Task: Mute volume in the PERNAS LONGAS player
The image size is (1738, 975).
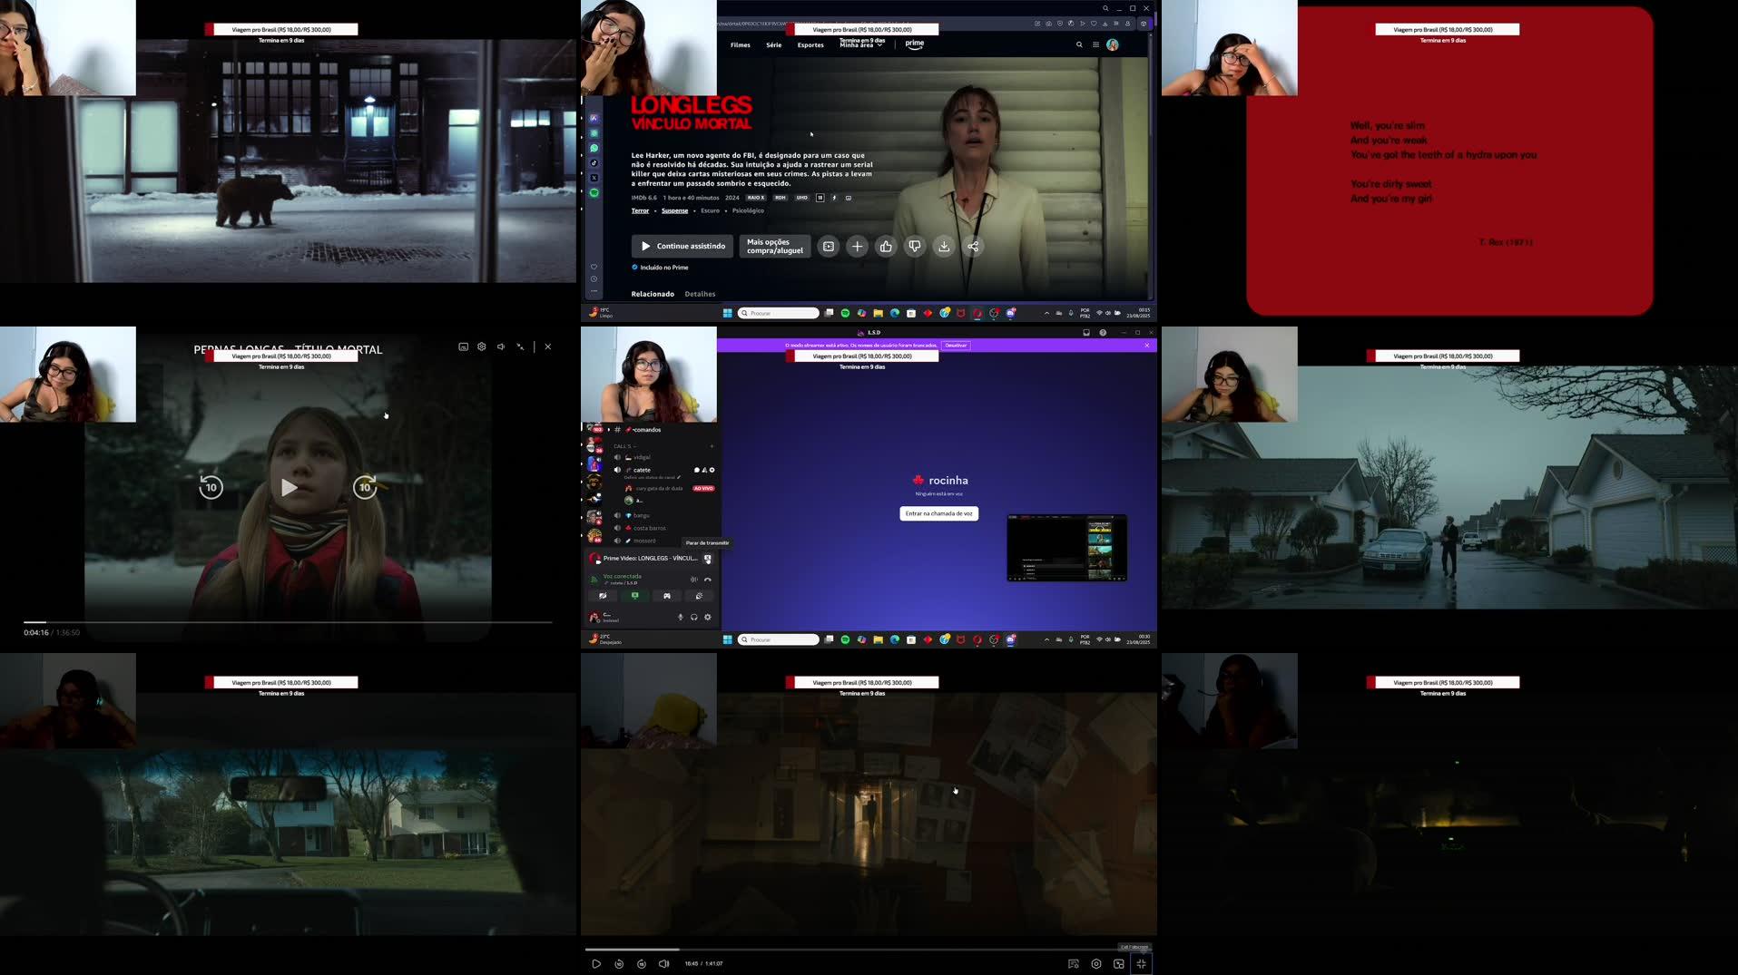Action: (501, 346)
